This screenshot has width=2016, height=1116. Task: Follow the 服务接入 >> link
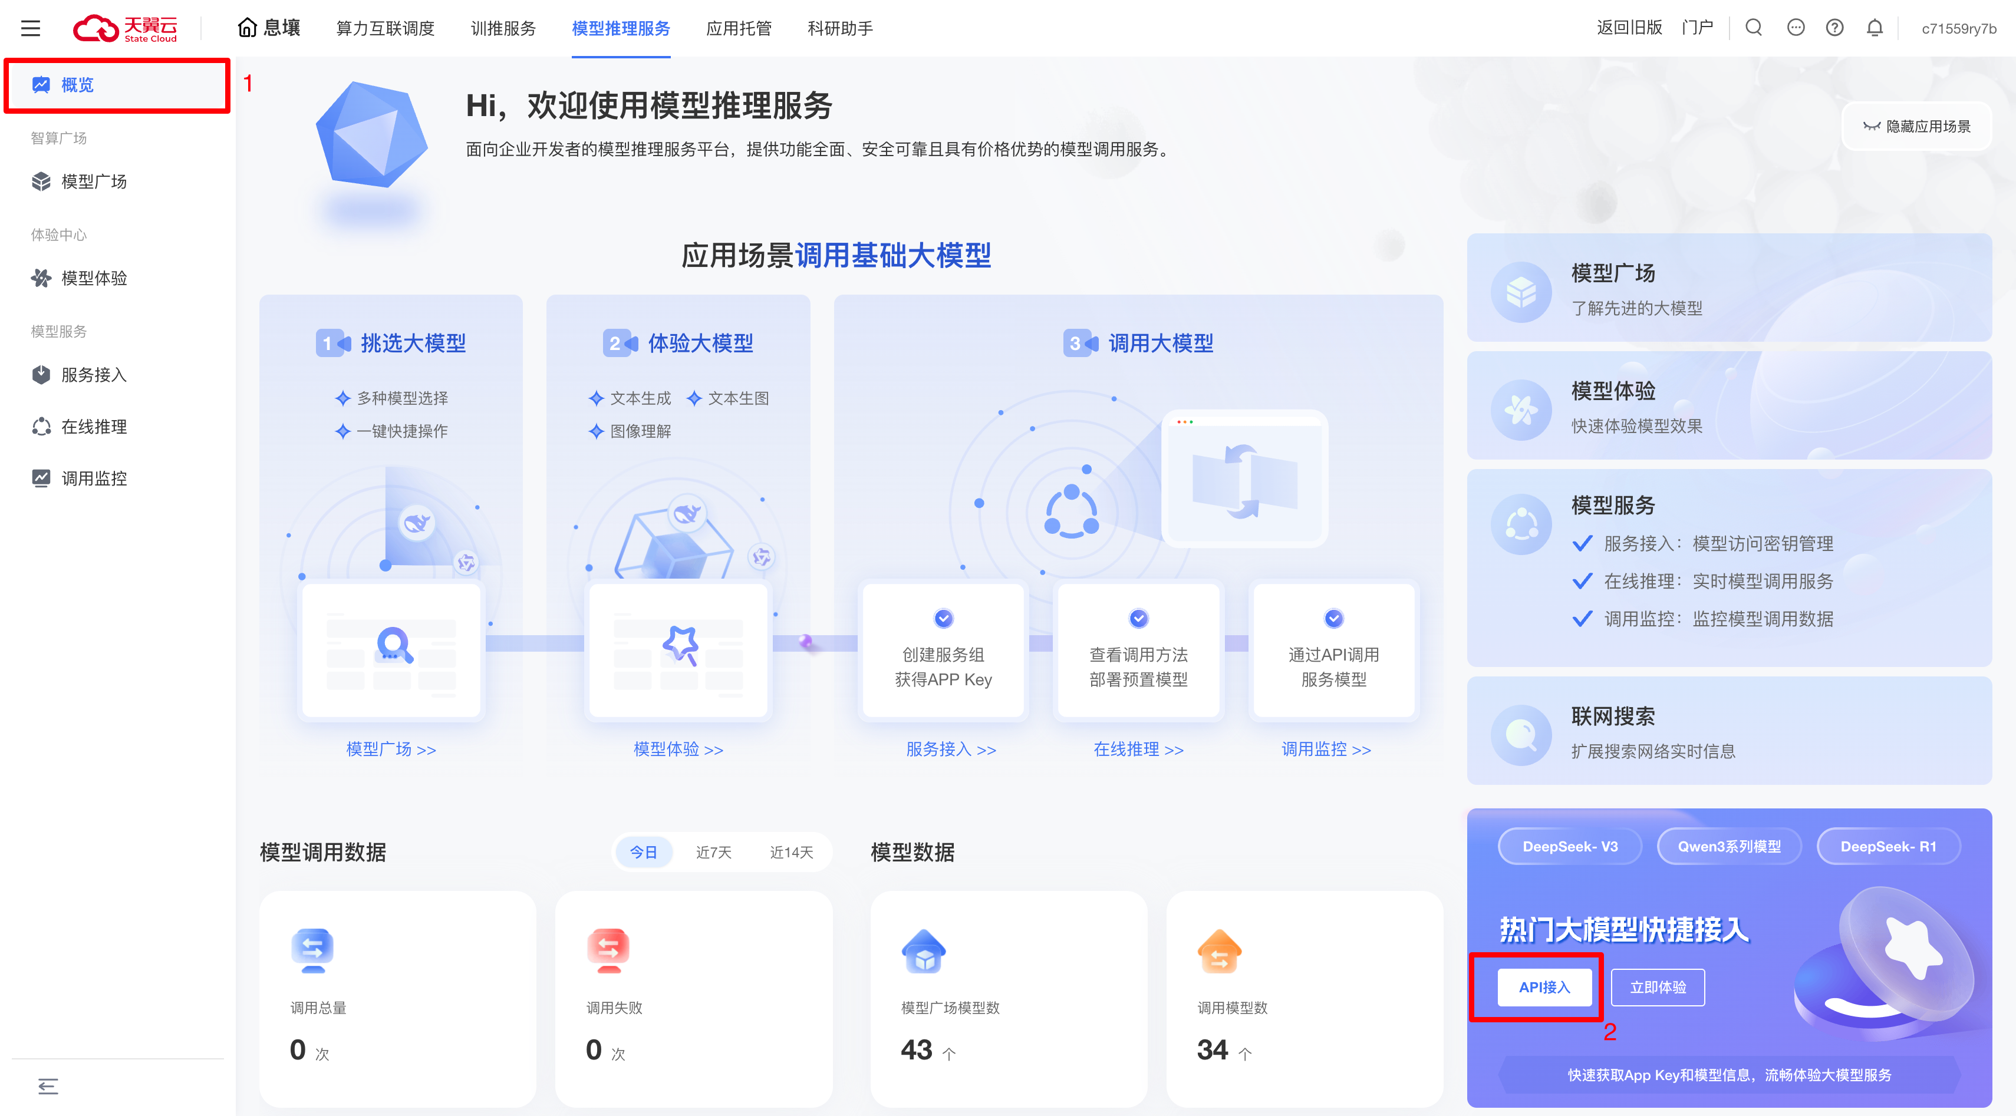click(950, 749)
